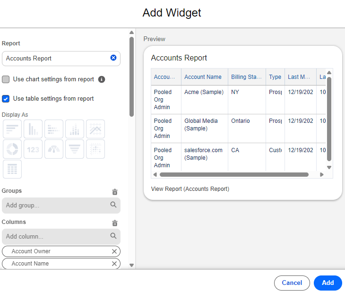The image size is (345, 292).
Task: Choose the donut chart display option
Action: coord(12,149)
